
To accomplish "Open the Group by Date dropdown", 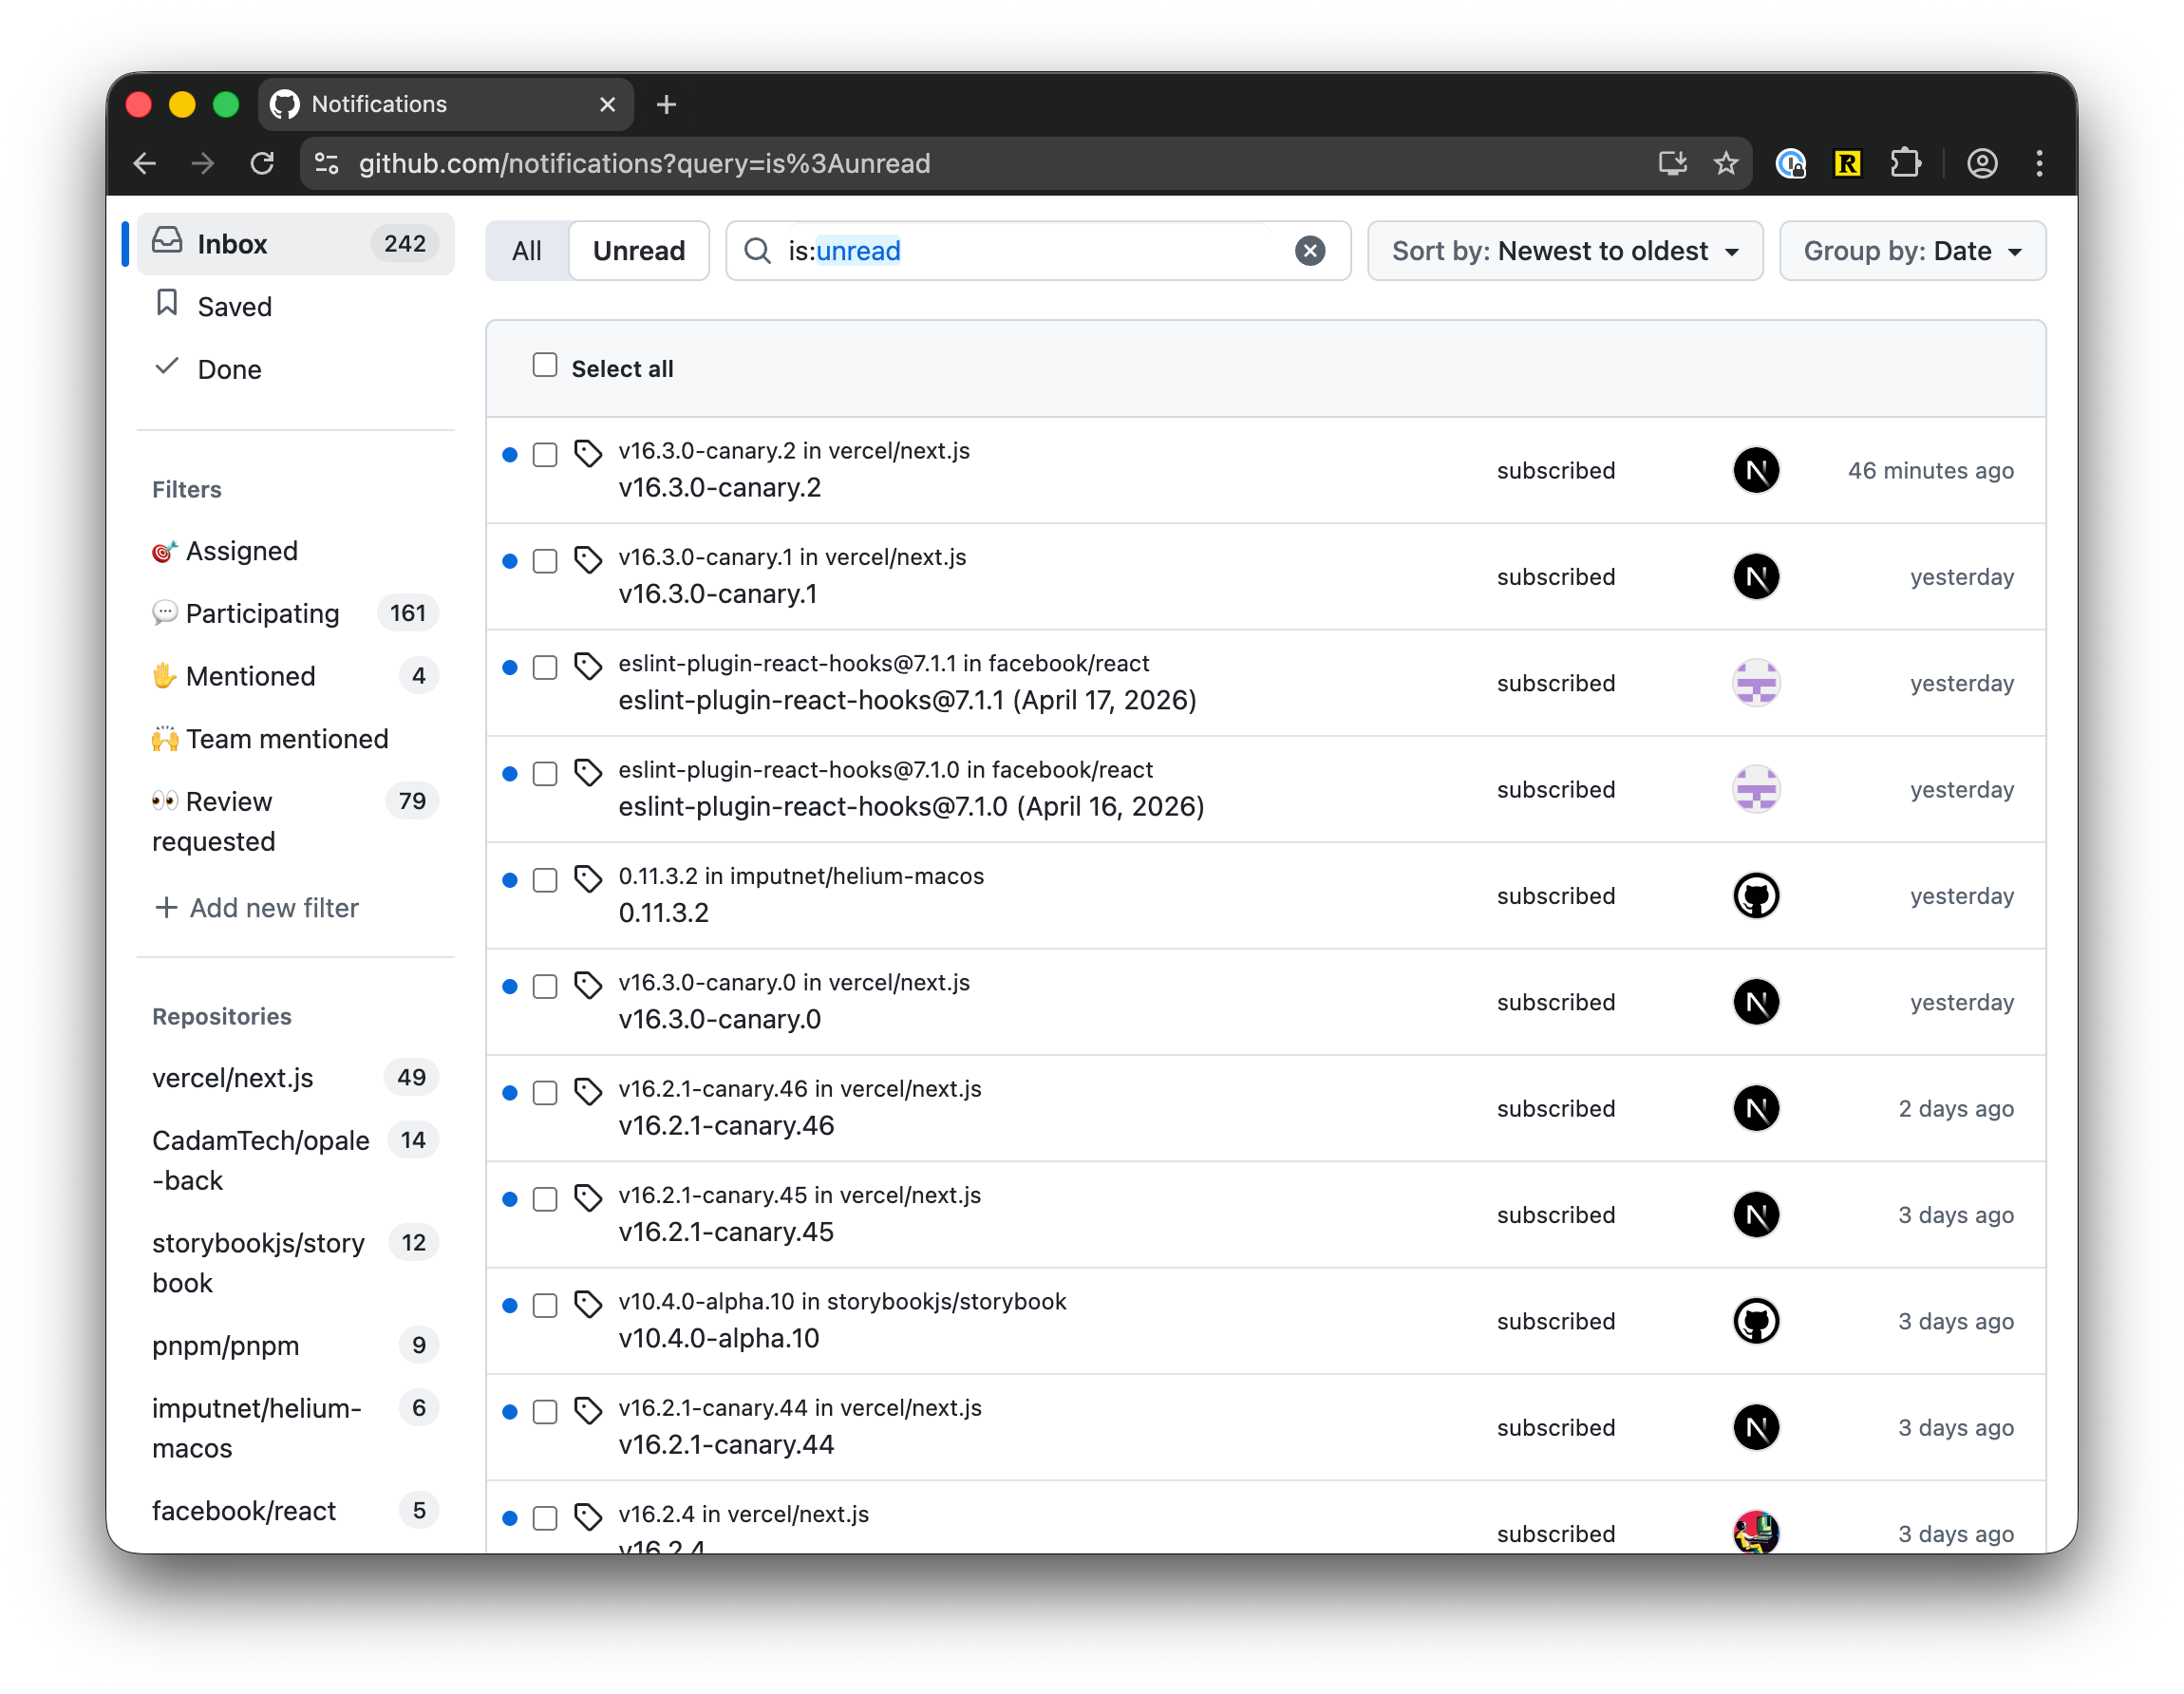I will tap(1912, 251).
